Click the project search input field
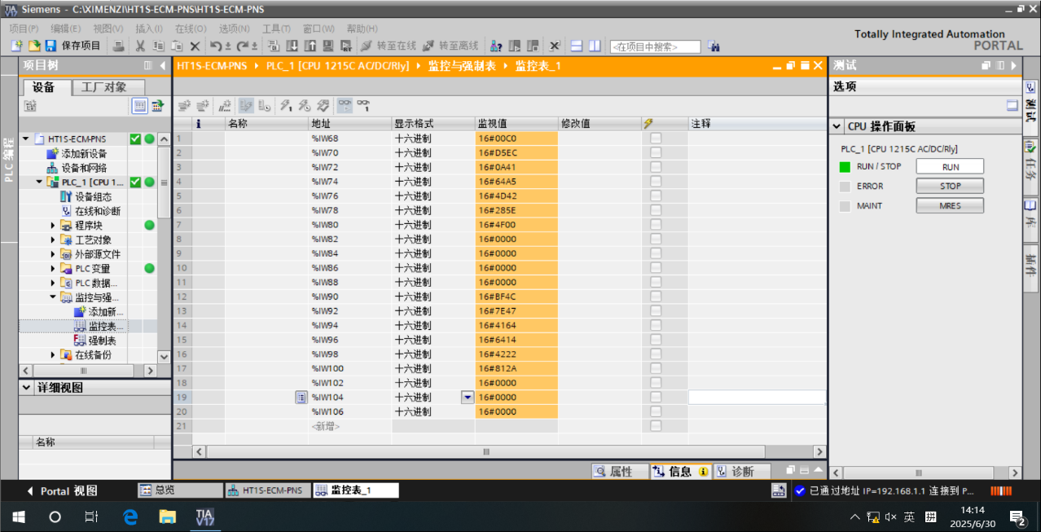1041x532 pixels. pos(655,46)
